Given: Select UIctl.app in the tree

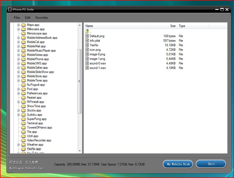Looking at the screenshot, I should click(x=33, y=136).
